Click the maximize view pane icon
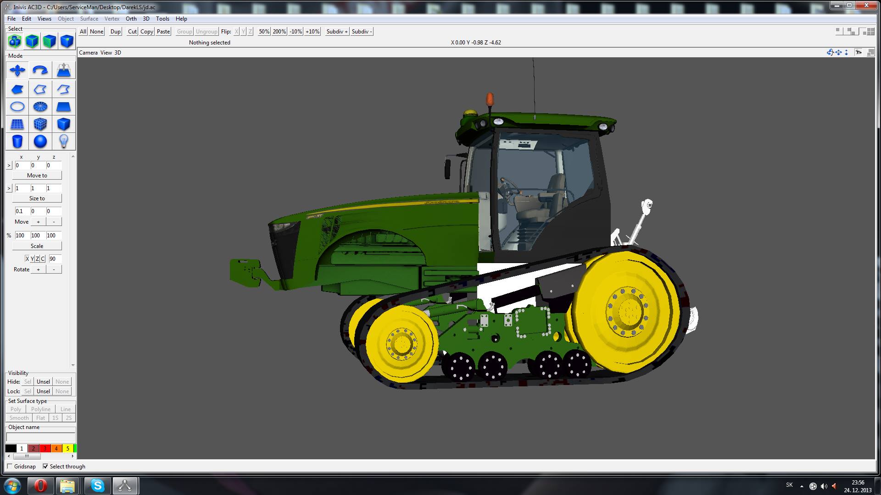 pyautogui.click(x=870, y=52)
